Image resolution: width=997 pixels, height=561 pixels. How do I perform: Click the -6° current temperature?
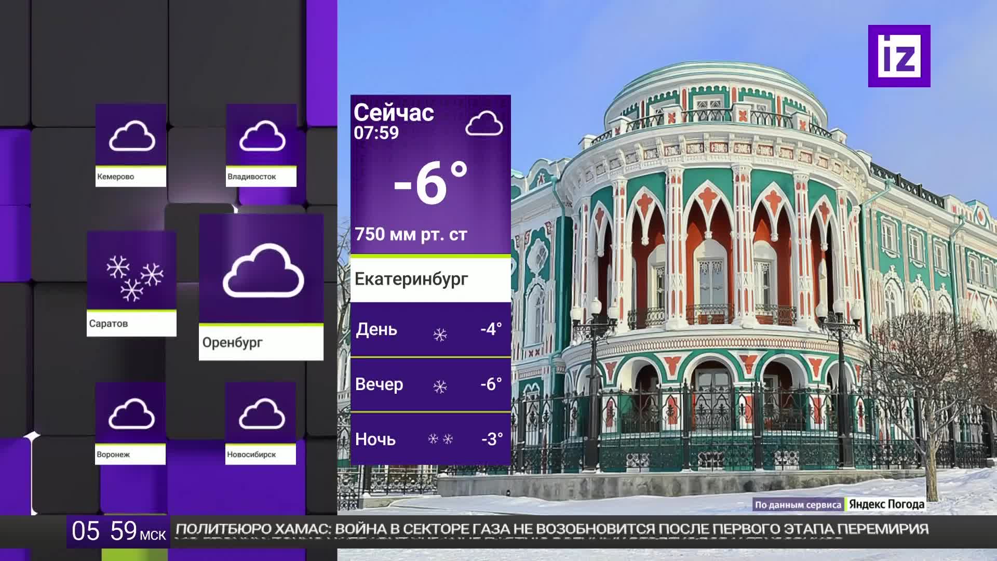pos(430,182)
